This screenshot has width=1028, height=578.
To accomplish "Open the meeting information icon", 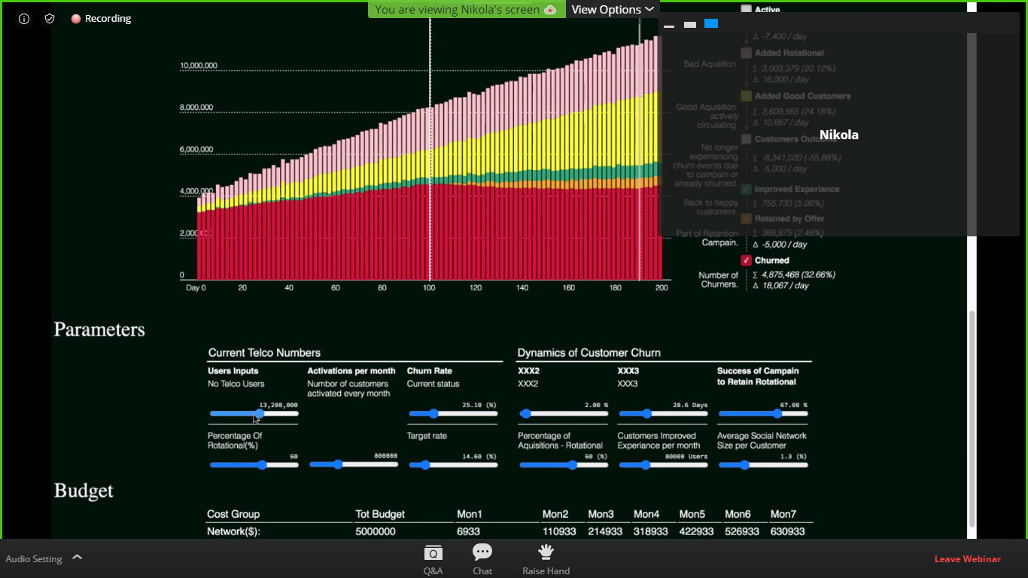I will coord(24,19).
